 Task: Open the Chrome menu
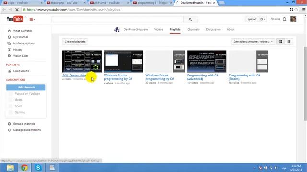pos(304,10)
